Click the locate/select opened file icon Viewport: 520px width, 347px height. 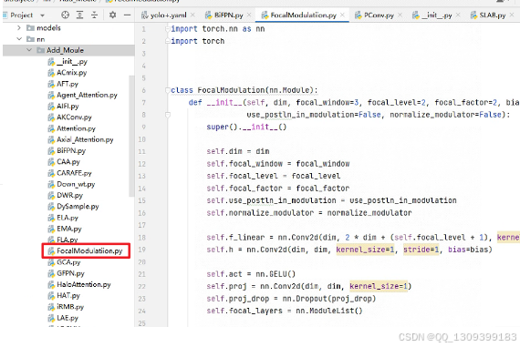point(66,15)
